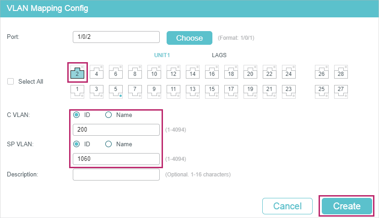Click port 10 icon
Viewport: 379px width, 218px height.
pyautogui.click(x=154, y=72)
